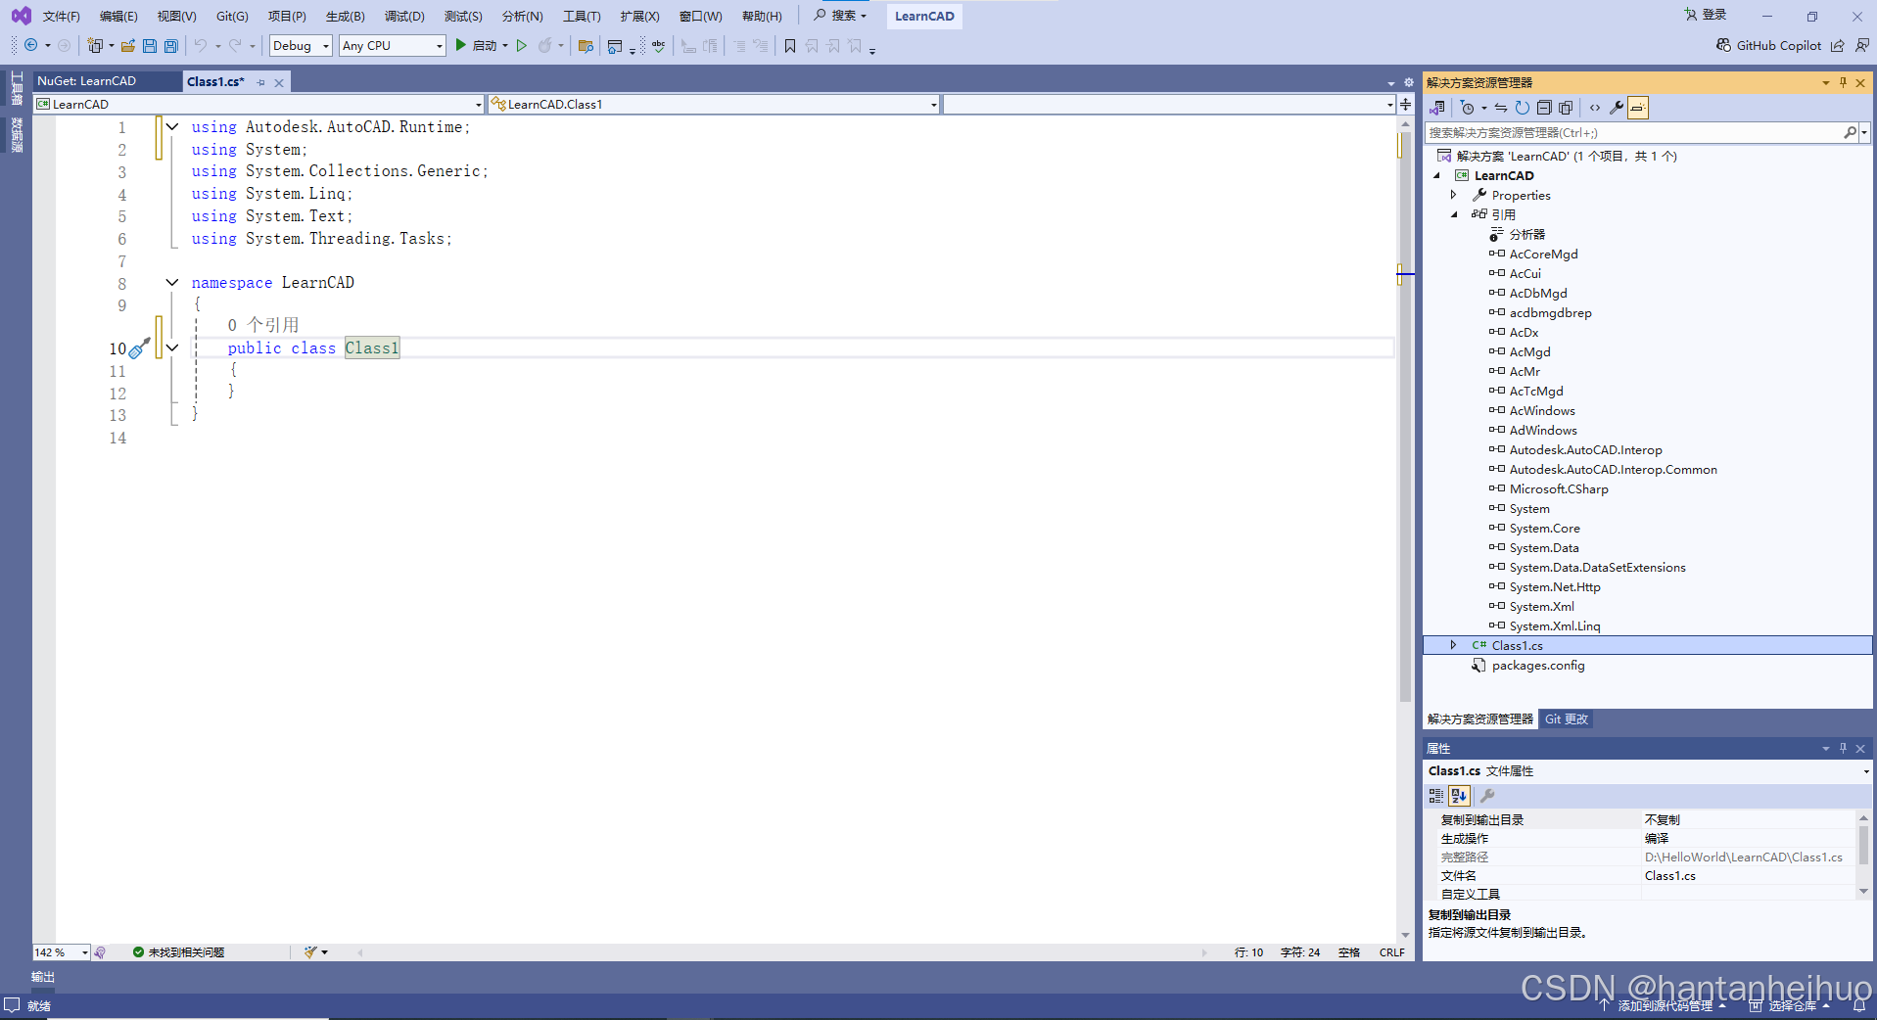Click the navigate backward arrow icon
The image size is (1877, 1020).
coord(31,45)
